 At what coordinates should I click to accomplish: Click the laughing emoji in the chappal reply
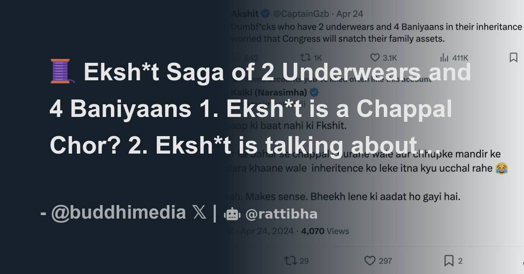click(x=500, y=168)
